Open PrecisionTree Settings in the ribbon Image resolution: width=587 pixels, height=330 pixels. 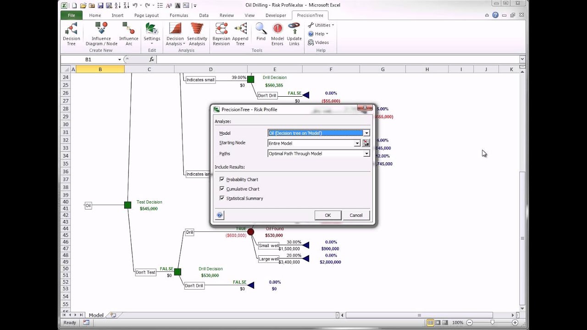coord(152,34)
